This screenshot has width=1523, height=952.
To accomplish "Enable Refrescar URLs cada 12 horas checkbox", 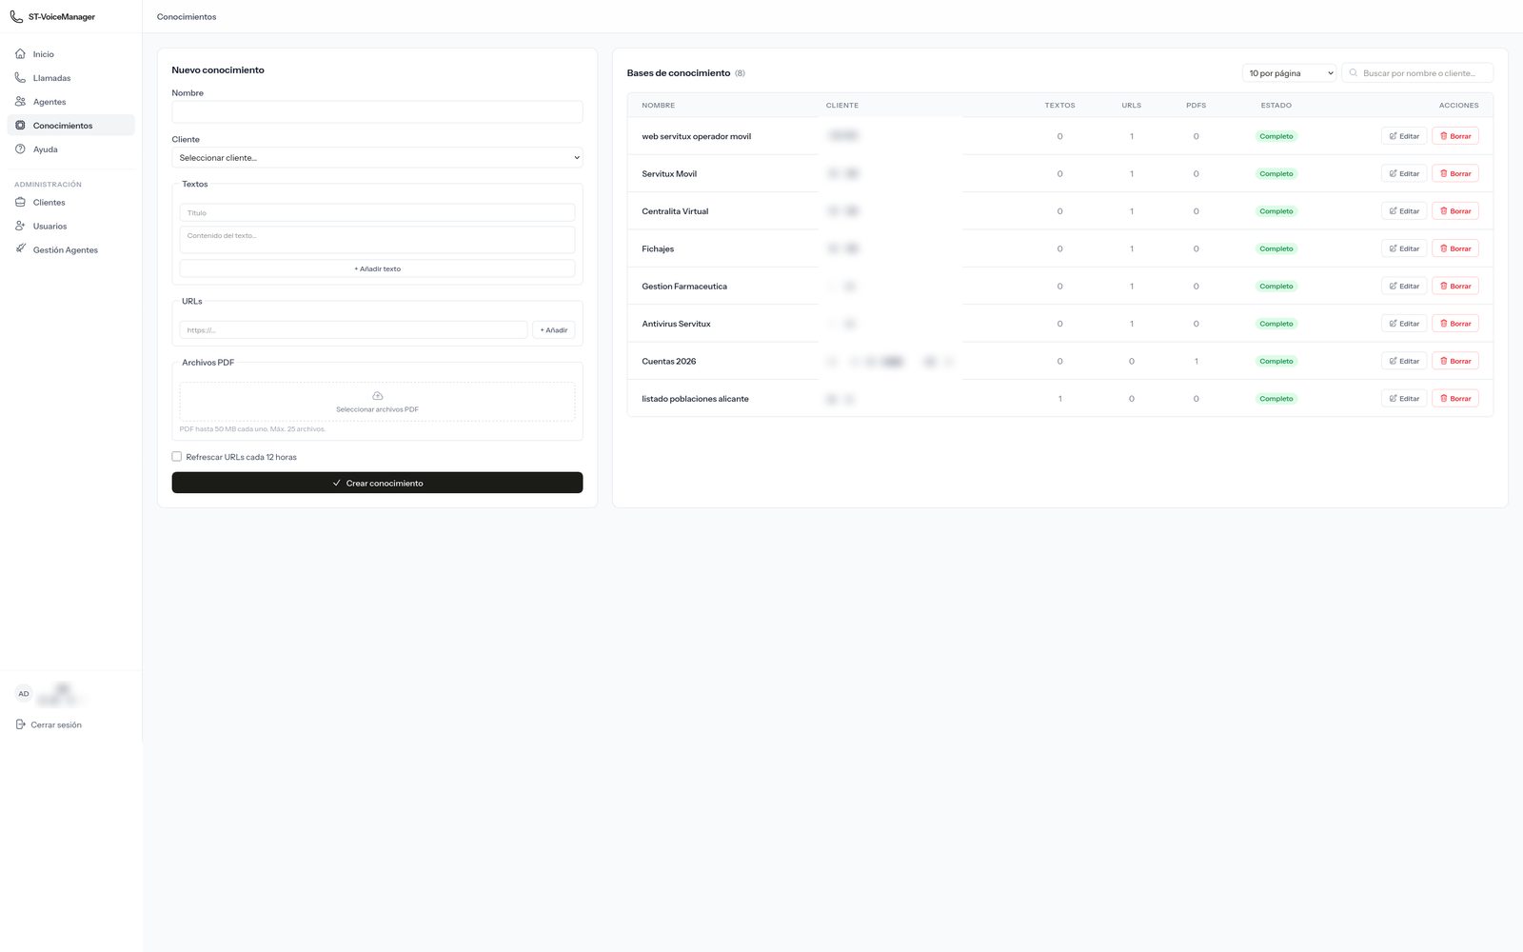I will 176,457.
